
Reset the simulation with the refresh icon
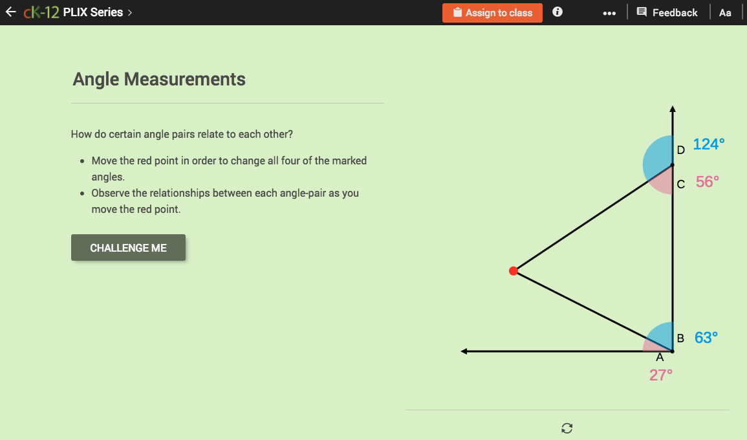pyautogui.click(x=567, y=428)
